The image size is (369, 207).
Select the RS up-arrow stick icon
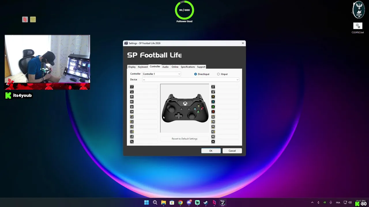[x=213, y=117]
